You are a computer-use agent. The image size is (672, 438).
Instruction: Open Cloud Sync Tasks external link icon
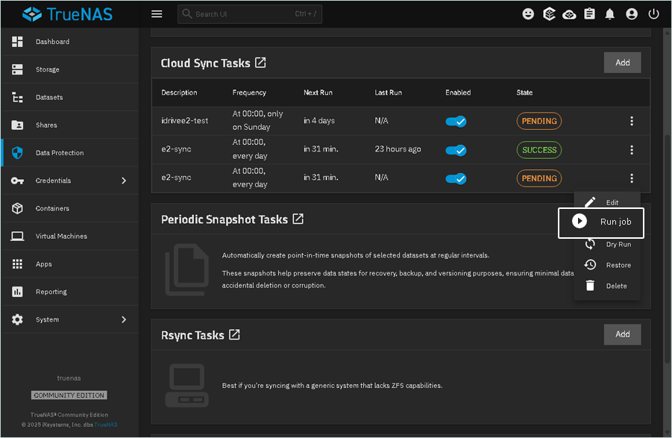[260, 63]
